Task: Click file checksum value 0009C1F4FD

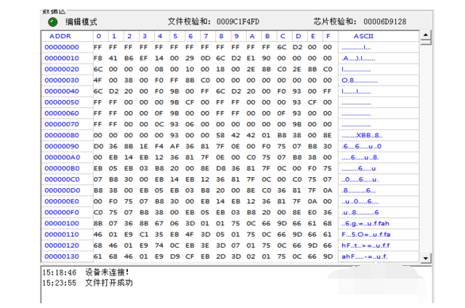Action: [238, 21]
